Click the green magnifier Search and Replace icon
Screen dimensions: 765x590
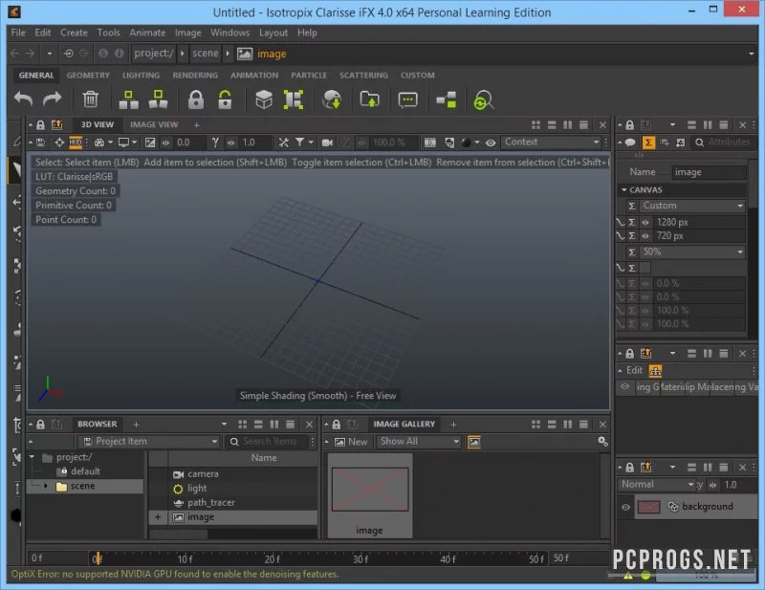point(484,100)
